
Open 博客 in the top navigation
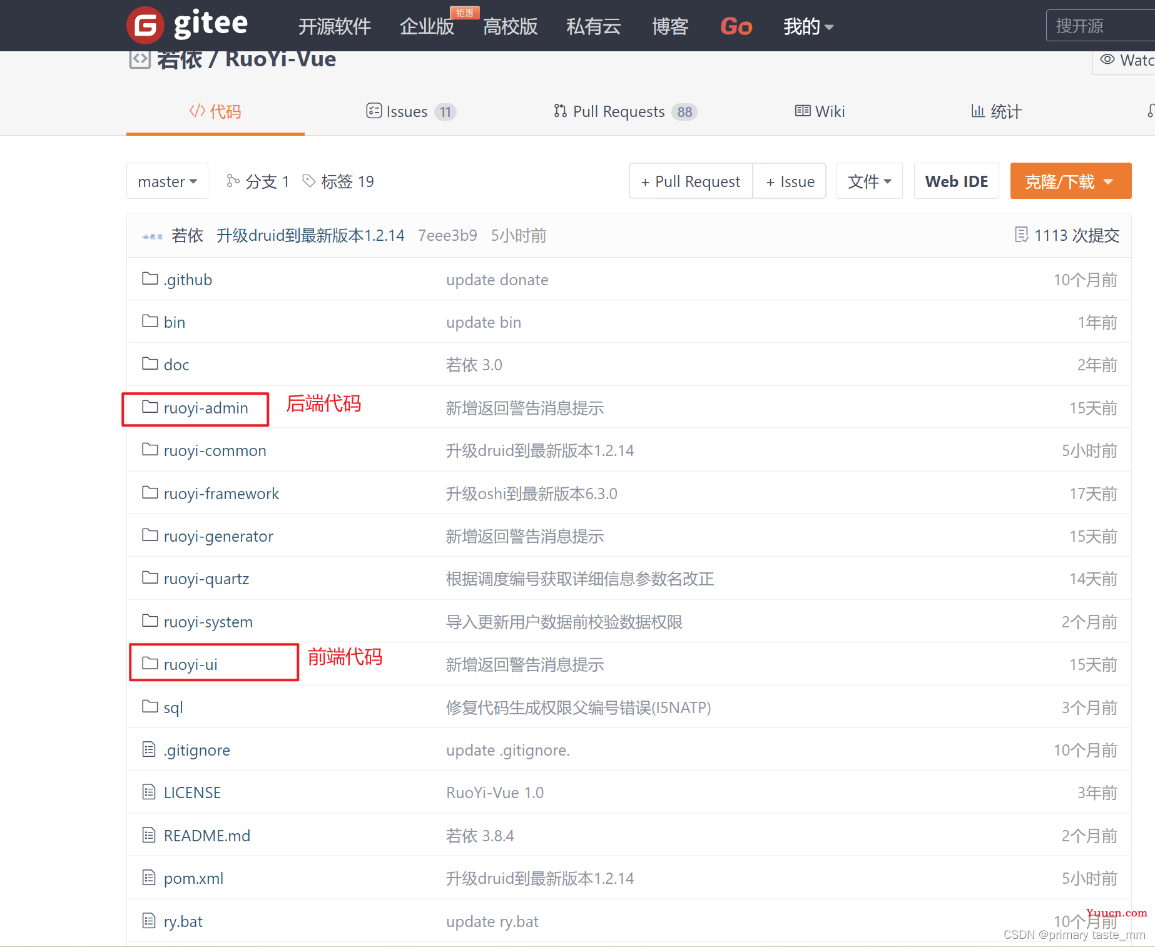670,26
